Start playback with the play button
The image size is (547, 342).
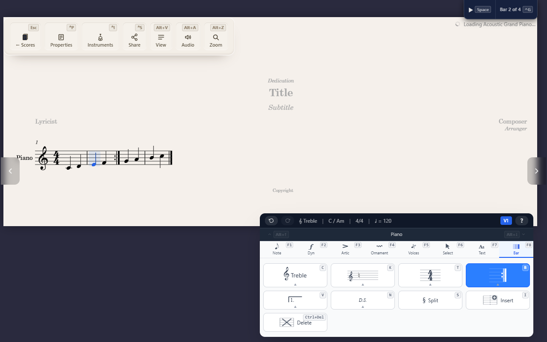click(x=471, y=10)
